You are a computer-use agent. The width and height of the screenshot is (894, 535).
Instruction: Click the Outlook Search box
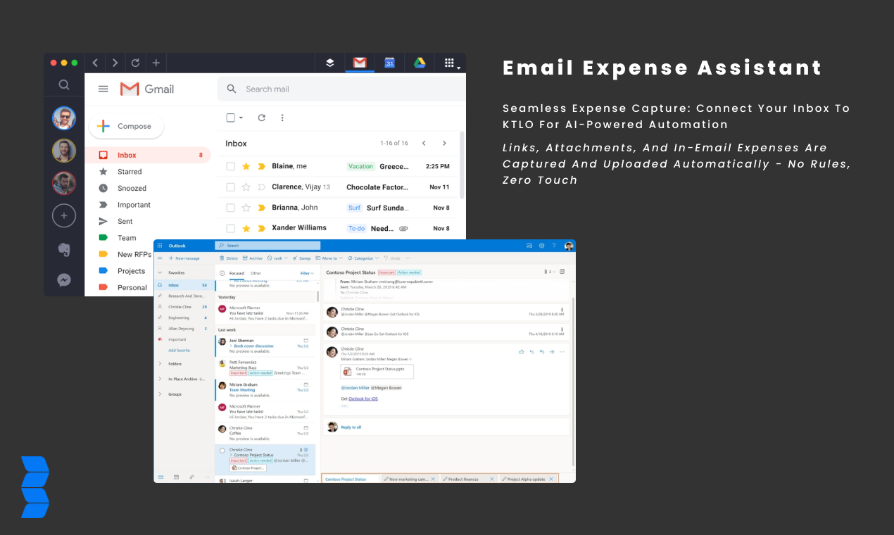click(x=267, y=245)
